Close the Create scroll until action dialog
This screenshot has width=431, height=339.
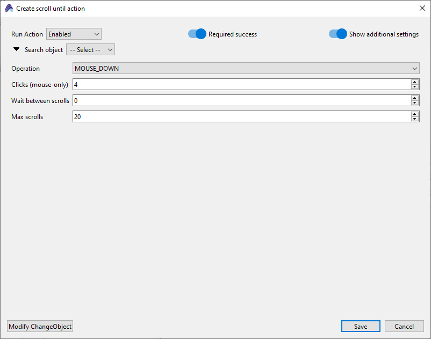(422, 8)
